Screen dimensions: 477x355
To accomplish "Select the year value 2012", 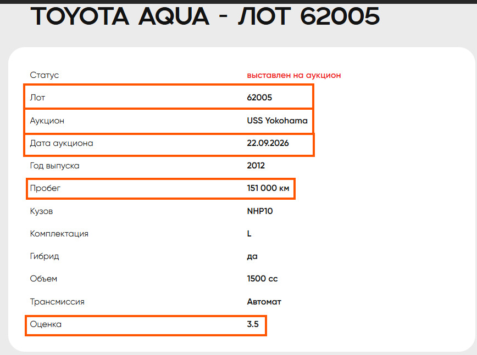I will pos(256,166).
